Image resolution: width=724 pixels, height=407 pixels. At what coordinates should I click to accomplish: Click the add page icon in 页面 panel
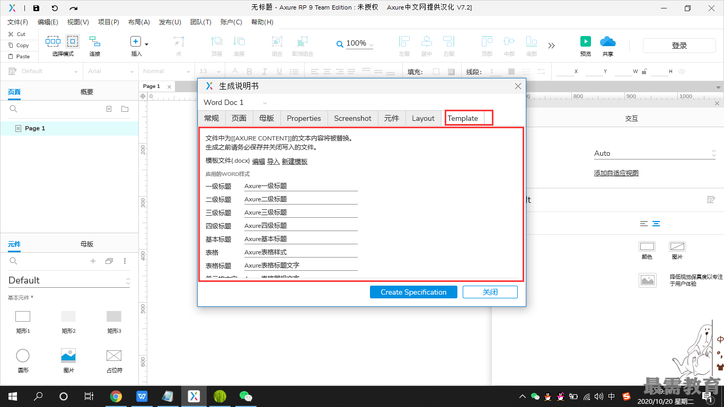pyautogui.click(x=109, y=109)
